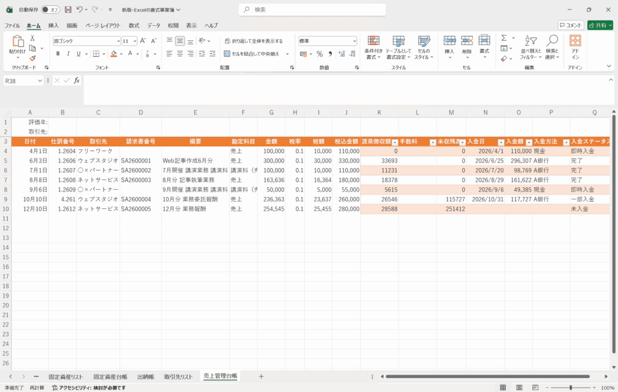Apply bold formatting with the B icon
This screenshot has width=618, height=392.
click(x=58, y=54)
